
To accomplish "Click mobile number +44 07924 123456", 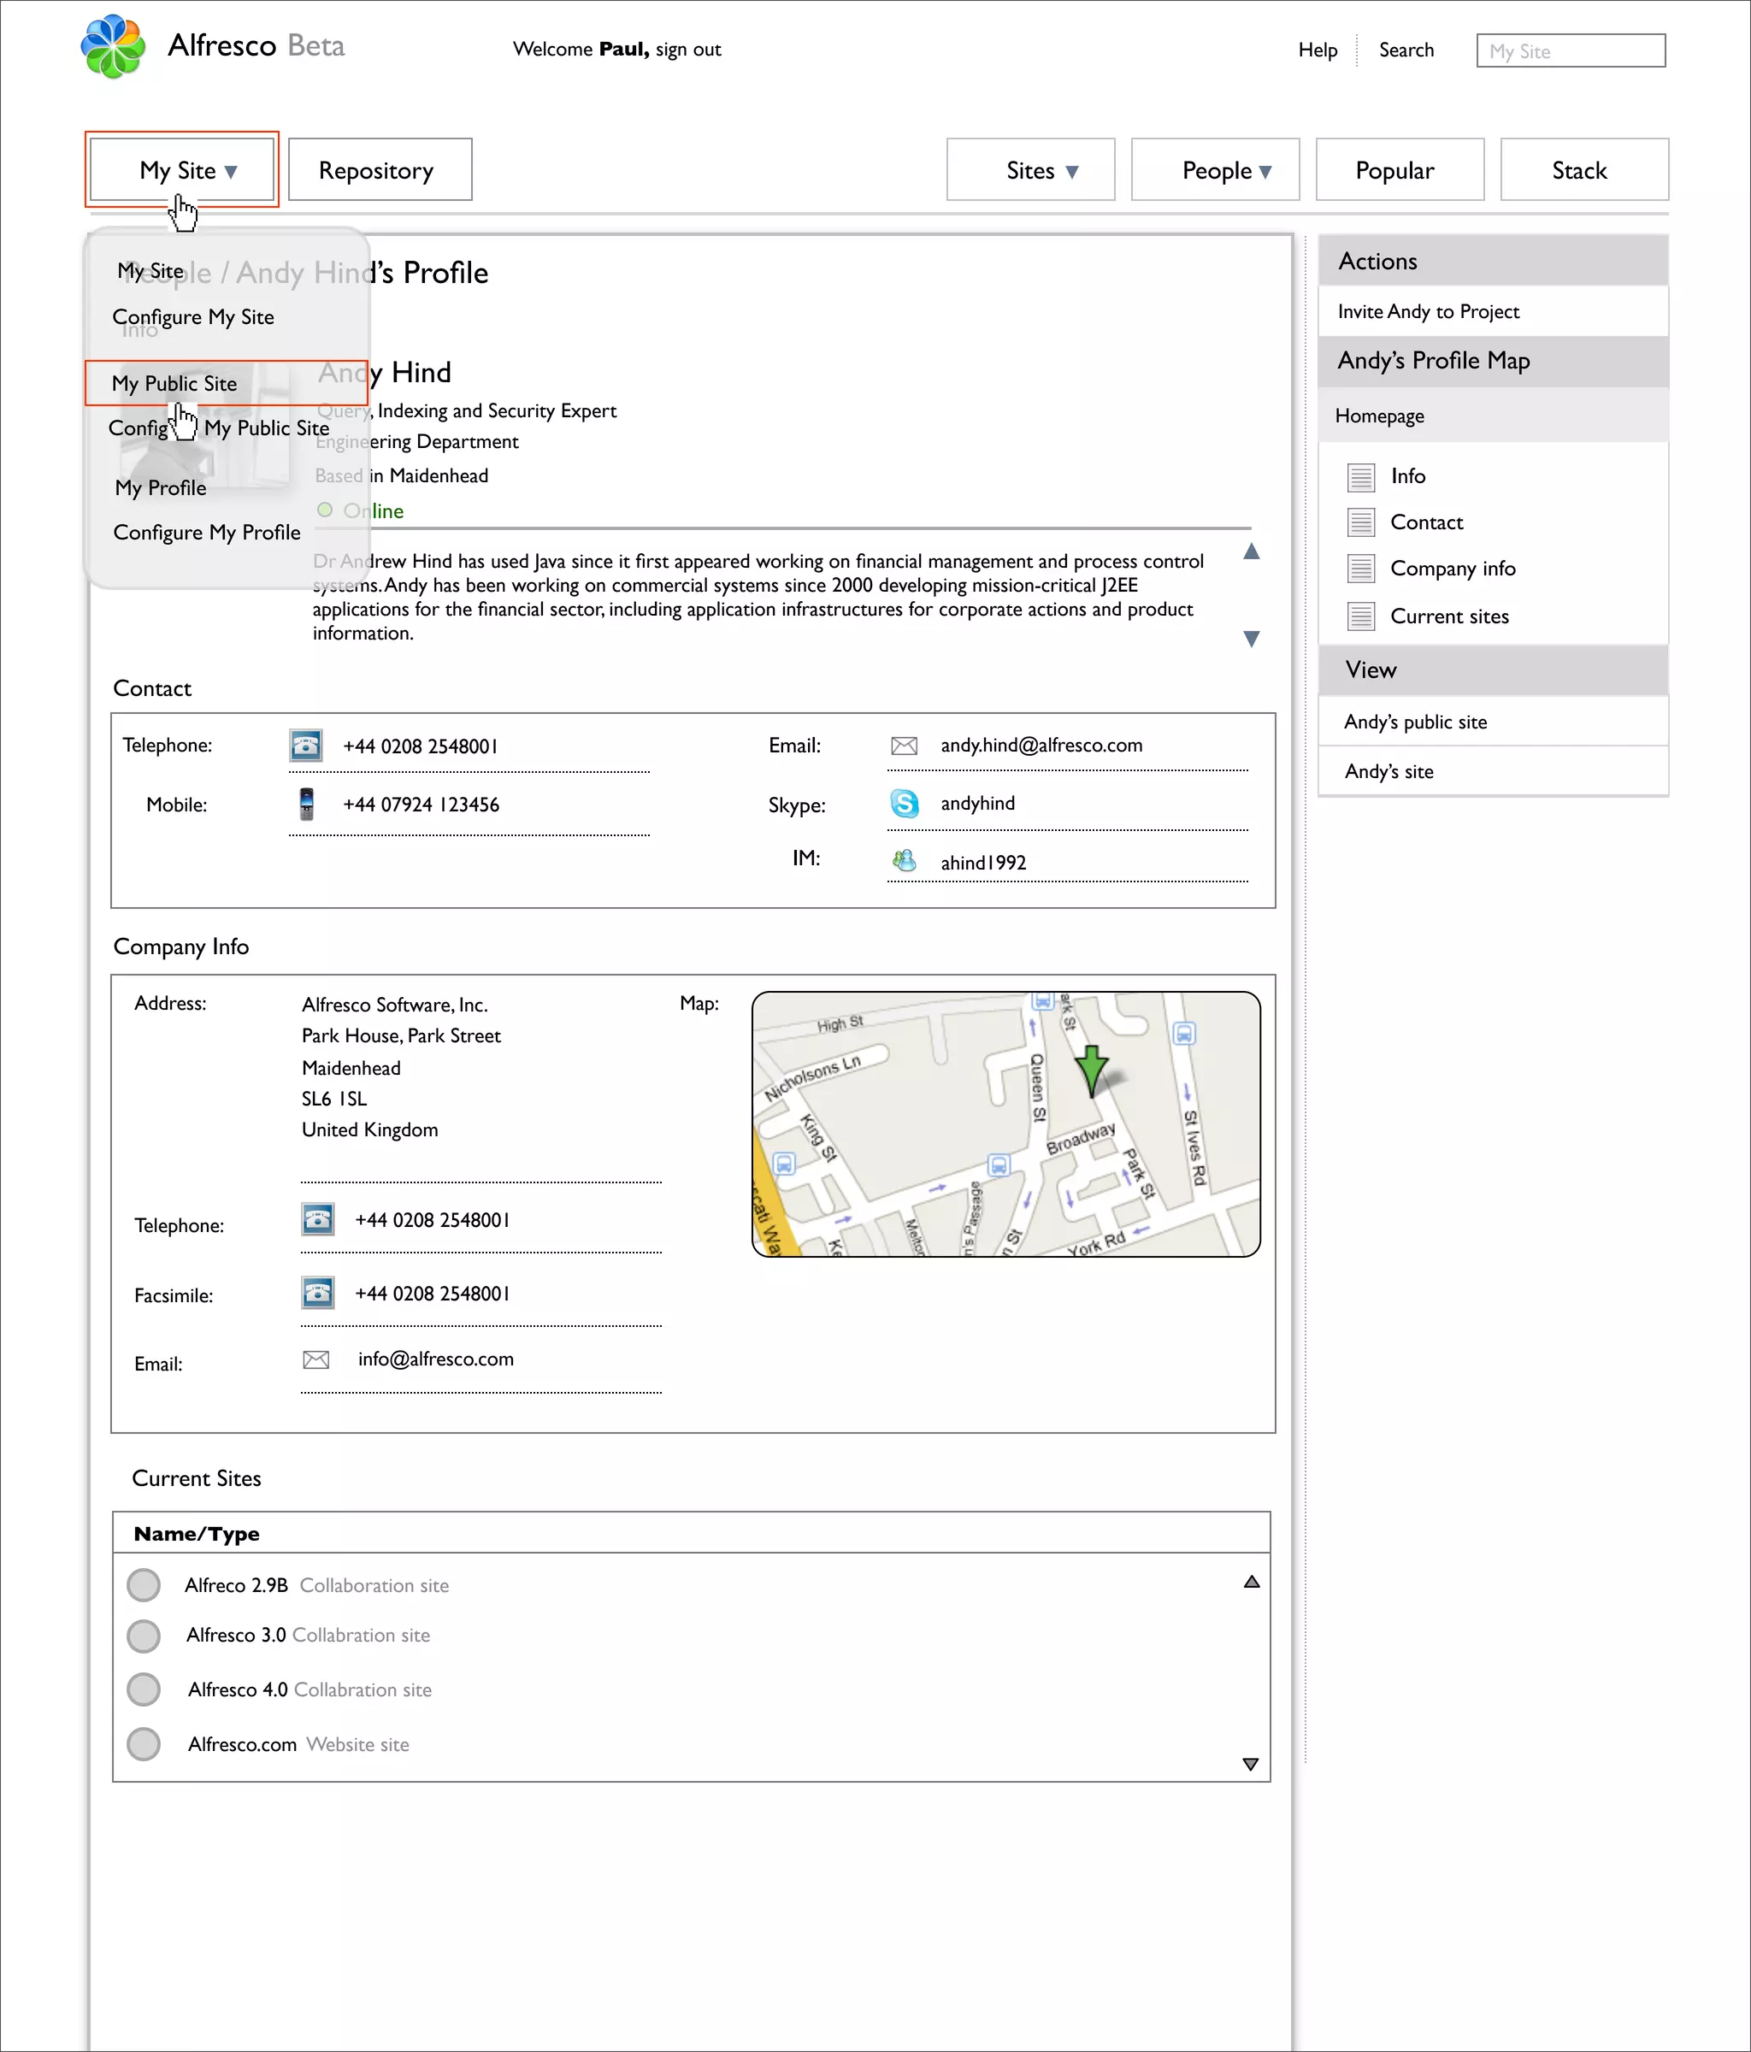I will (x=421, y=805).
